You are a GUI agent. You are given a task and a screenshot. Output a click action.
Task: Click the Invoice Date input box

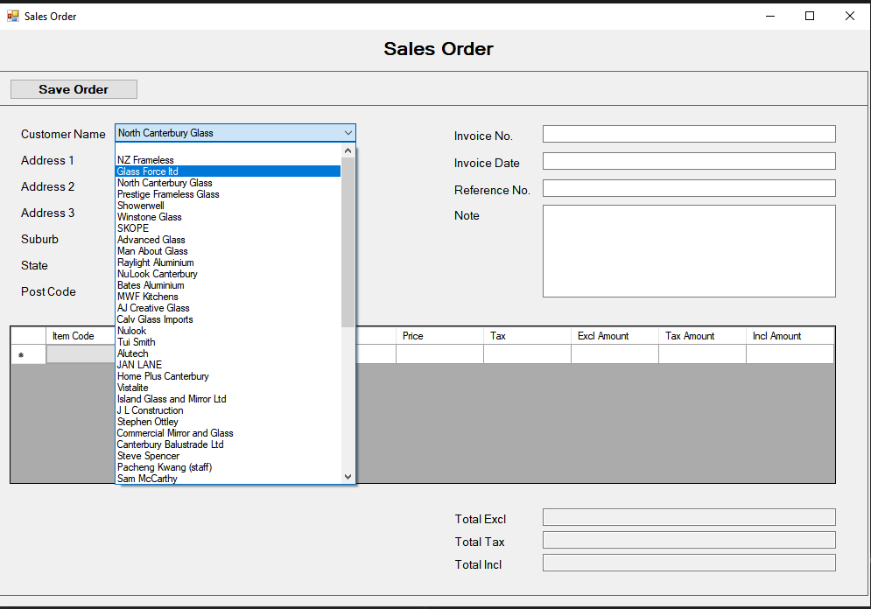[688, 160]
